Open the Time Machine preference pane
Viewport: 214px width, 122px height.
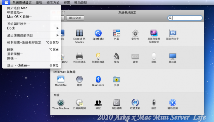pyautogui.click(x=61, y=104)
